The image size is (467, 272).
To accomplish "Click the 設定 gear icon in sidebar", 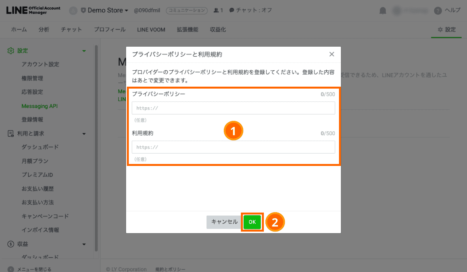I will point(11,51).
